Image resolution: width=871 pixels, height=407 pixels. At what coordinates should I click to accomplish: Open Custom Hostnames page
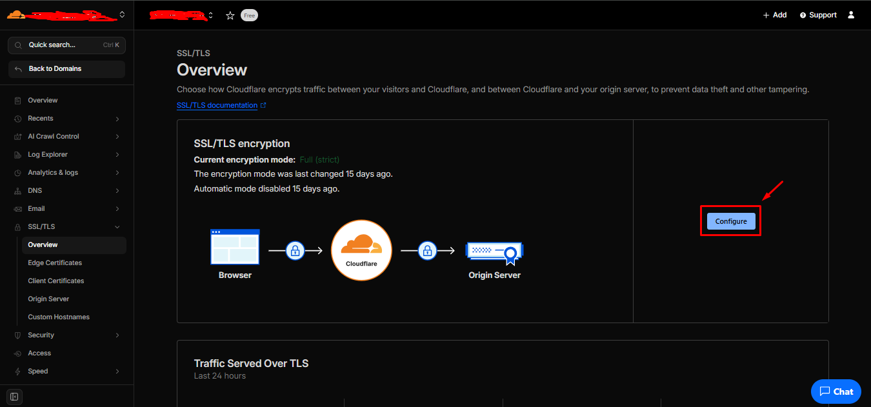pos(59,317)
